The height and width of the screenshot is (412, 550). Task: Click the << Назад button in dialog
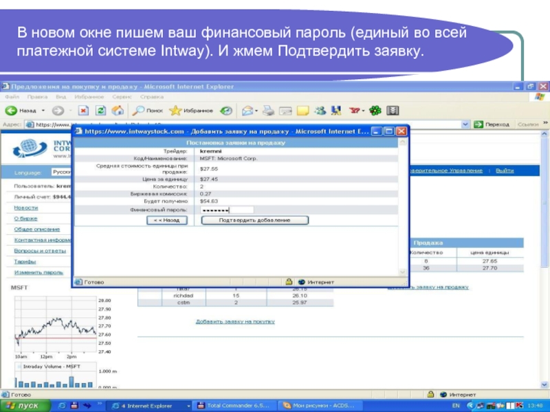coord(167,220)
